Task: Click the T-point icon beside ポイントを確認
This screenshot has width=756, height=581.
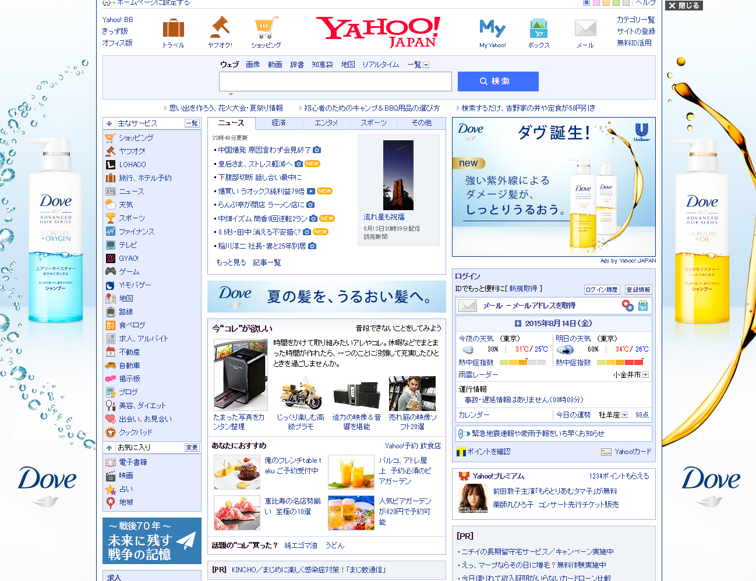Action: pos(461,452)
